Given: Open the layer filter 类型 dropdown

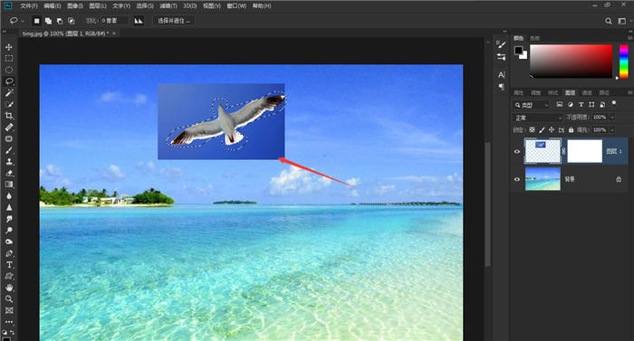Looking at the screenshot, I should click(x=532, y=105).
